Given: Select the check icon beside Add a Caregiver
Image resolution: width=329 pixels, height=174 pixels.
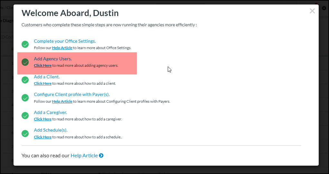Looking at the screenshot, I should tap(25, 116).
